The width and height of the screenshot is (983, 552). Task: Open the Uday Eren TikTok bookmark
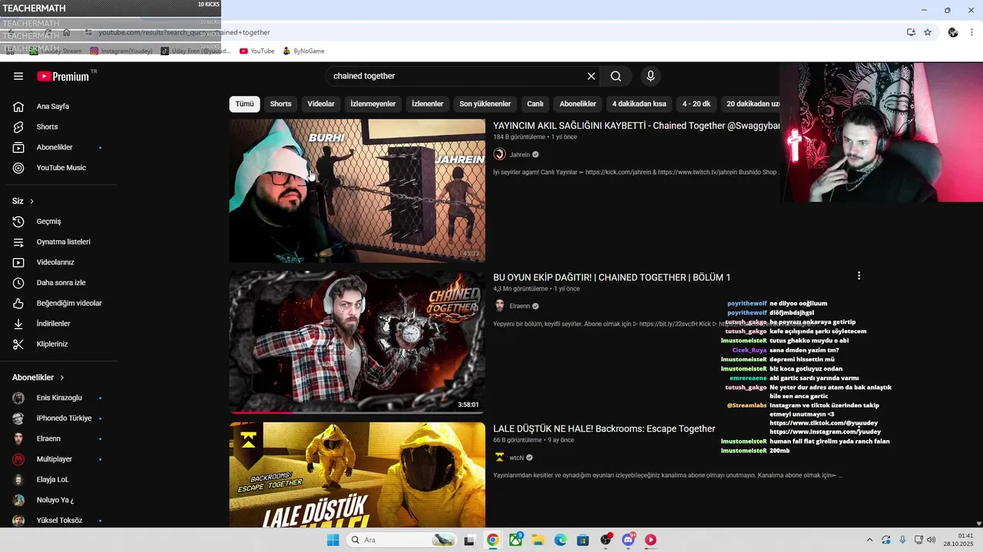[195, 51]
